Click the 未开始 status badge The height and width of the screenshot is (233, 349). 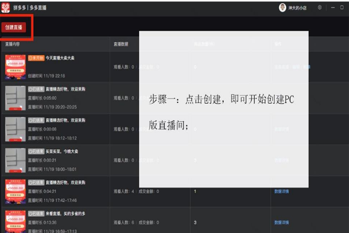(35, 58)
